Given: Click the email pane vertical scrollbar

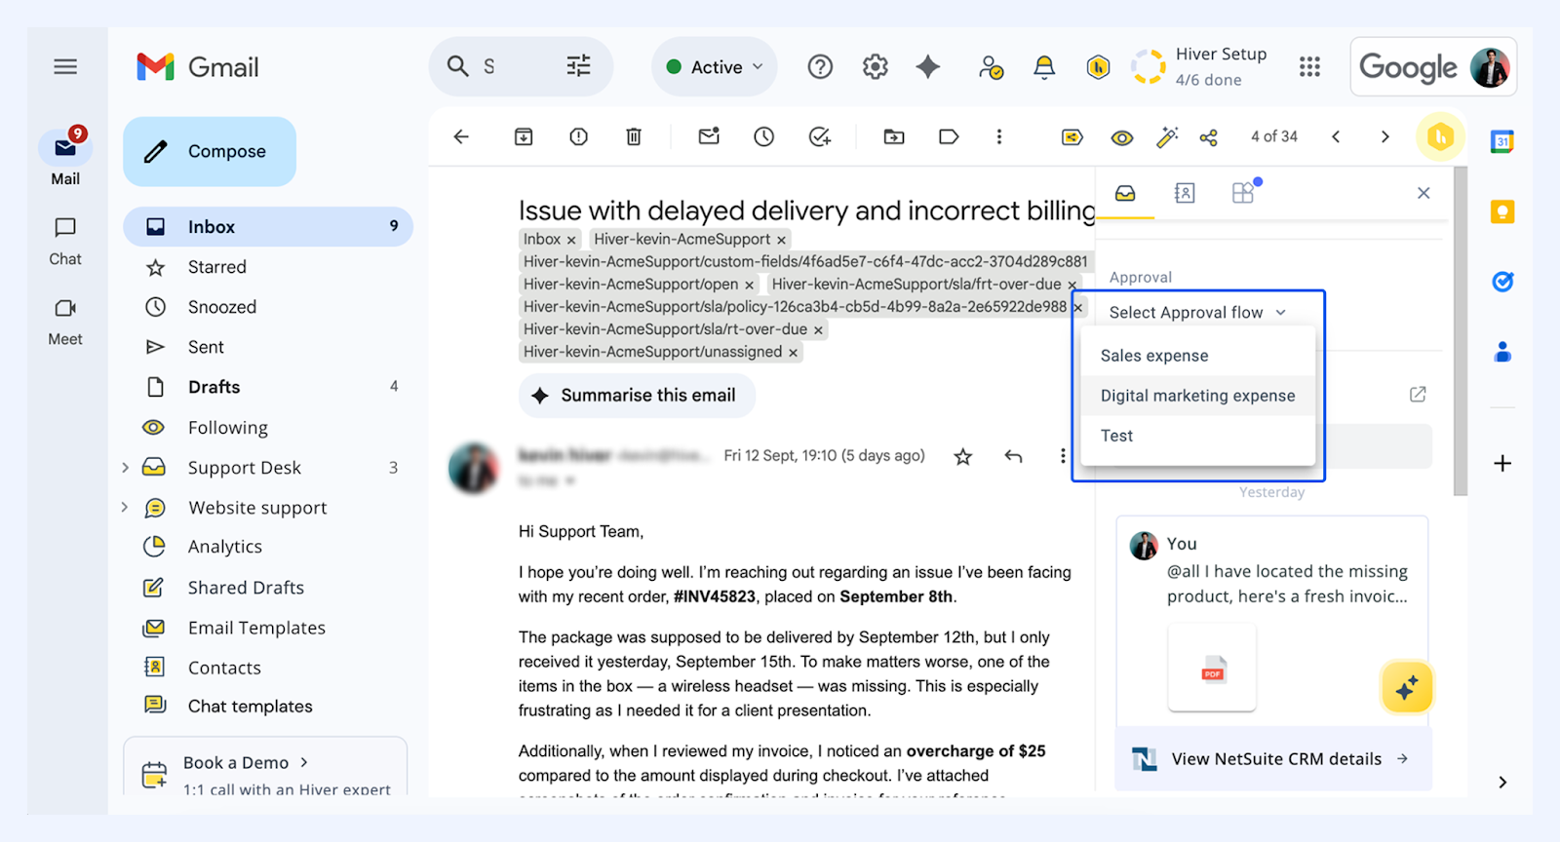Looking at the screenshot, I should point(1461,331).
